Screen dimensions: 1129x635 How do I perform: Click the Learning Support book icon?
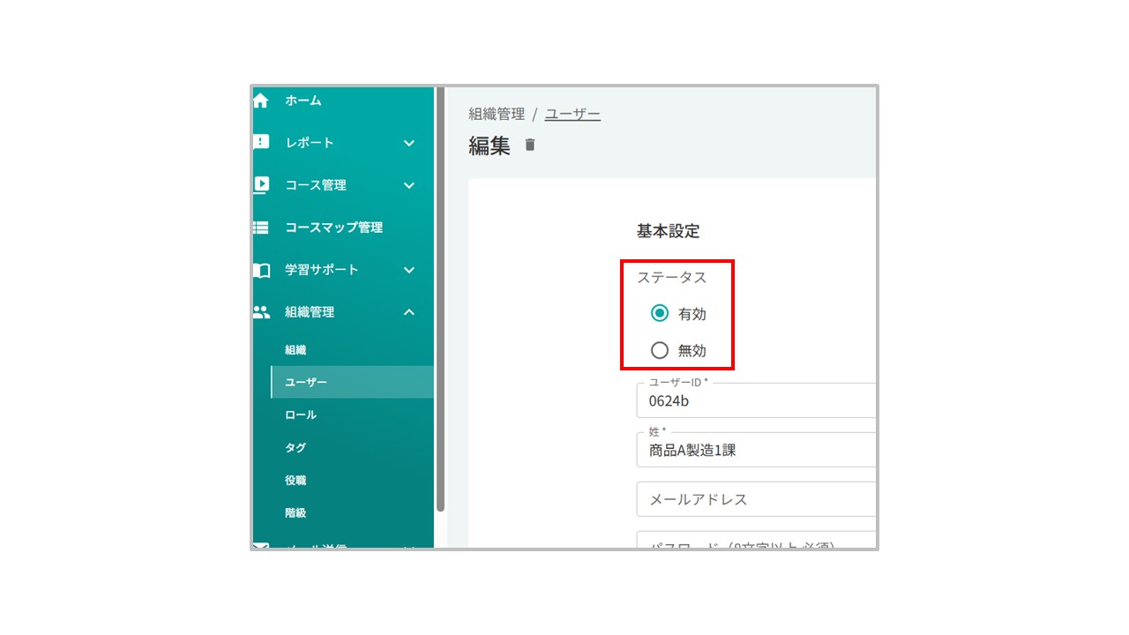point(261,270)
